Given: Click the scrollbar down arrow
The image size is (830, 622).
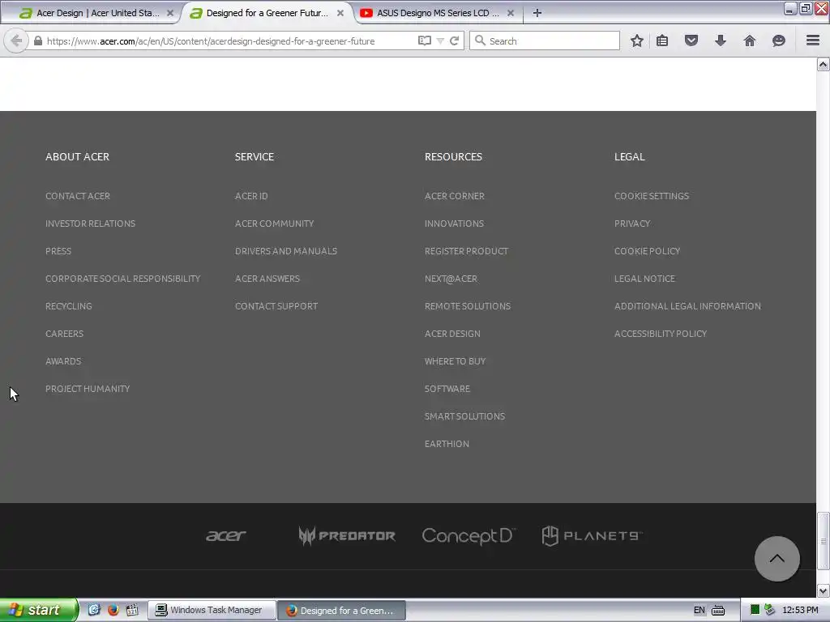Looking at the screenshot, I should click(823, 590).
